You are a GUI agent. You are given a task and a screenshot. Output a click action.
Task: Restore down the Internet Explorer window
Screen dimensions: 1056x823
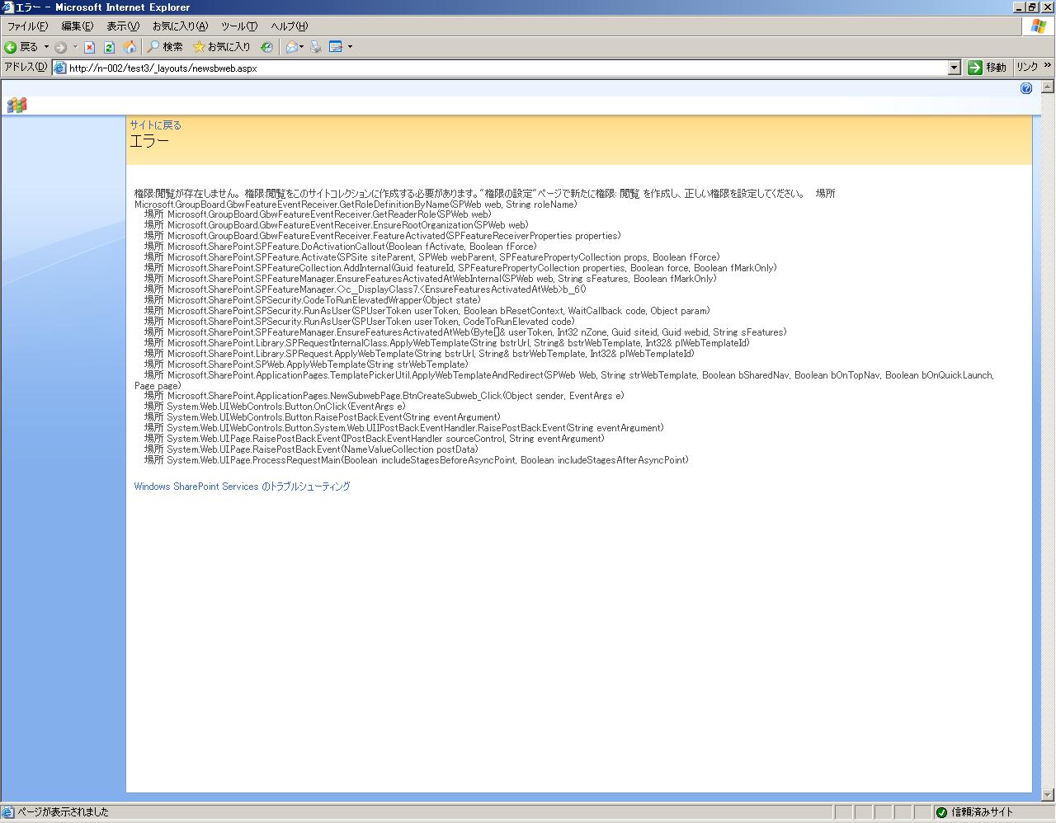(x=1031, y=7)
